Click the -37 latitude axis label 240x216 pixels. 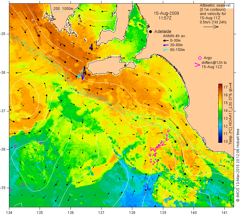pos(3,111)
